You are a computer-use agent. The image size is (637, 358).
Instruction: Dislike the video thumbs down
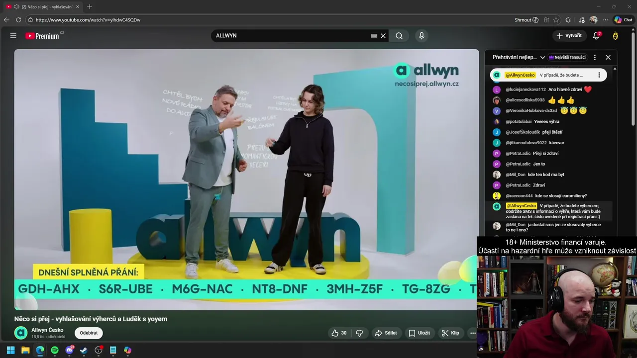(x=359, y=333)
